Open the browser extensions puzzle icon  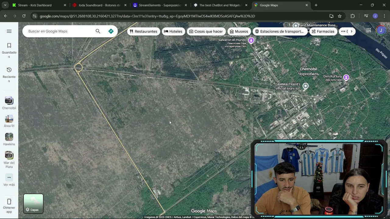[353, 16]
